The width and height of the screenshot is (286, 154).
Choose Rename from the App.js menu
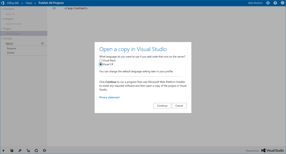[11, 48]
